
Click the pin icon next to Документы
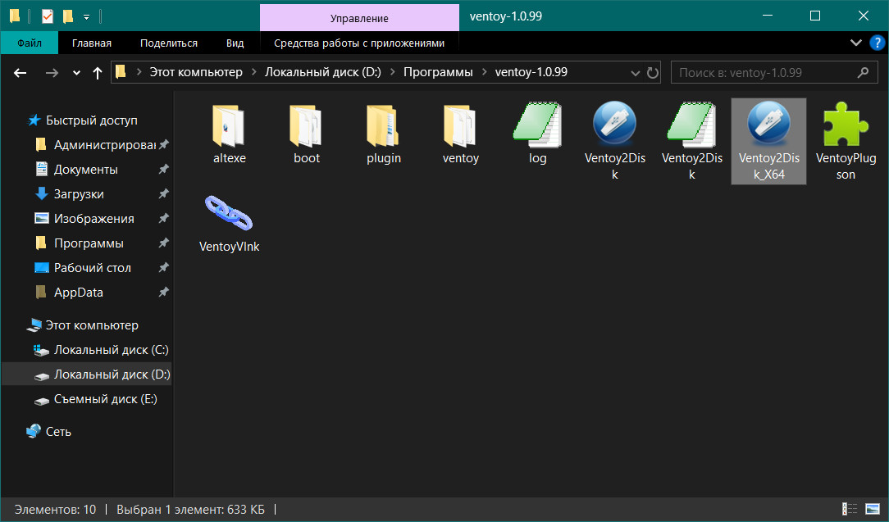pos(163,169)
